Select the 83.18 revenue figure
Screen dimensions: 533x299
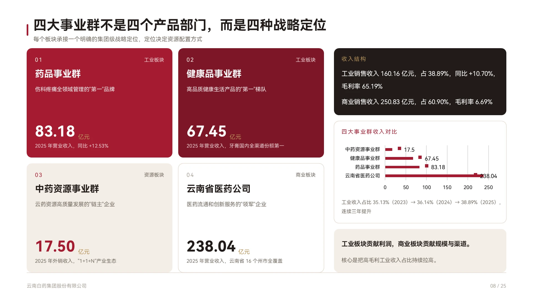click(x=55, y=131)
